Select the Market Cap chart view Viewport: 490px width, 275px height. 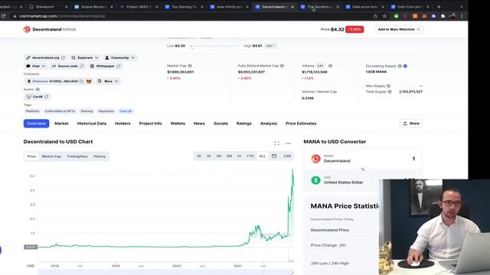point(51,156)
